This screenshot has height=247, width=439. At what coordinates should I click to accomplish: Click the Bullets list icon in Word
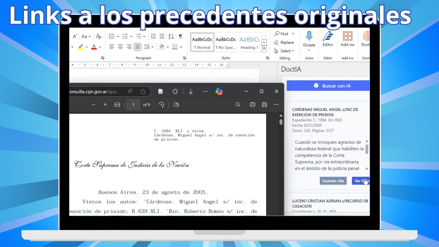pos(112,36)
